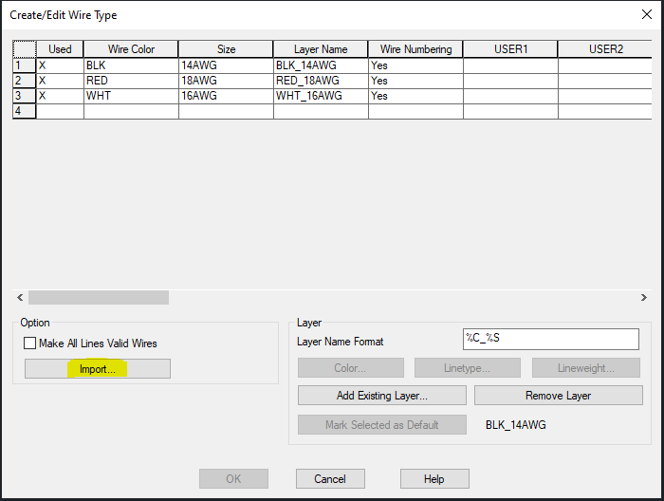
Task: Click the Used X cell in row 2
Action: click(60, 81)
